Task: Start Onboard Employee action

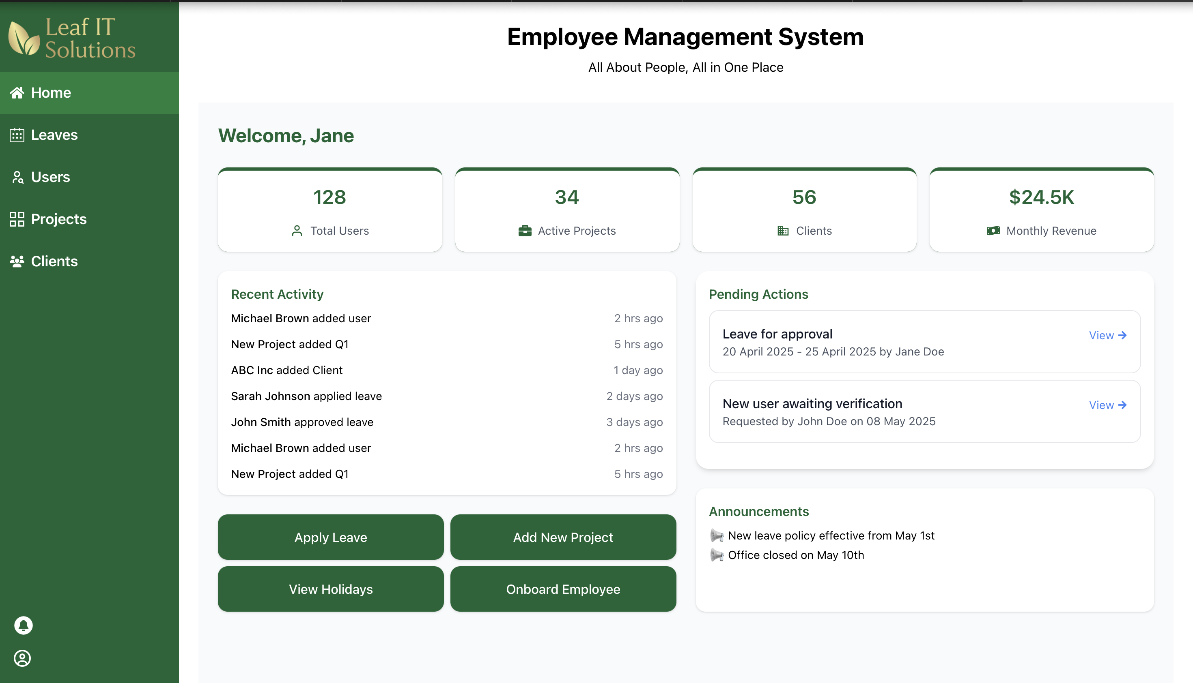Action: [x=563, y=589]
